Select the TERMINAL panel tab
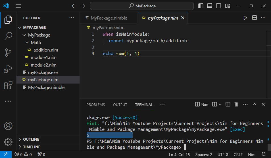This screenshot has width=271, height=158. coord(144,104)
